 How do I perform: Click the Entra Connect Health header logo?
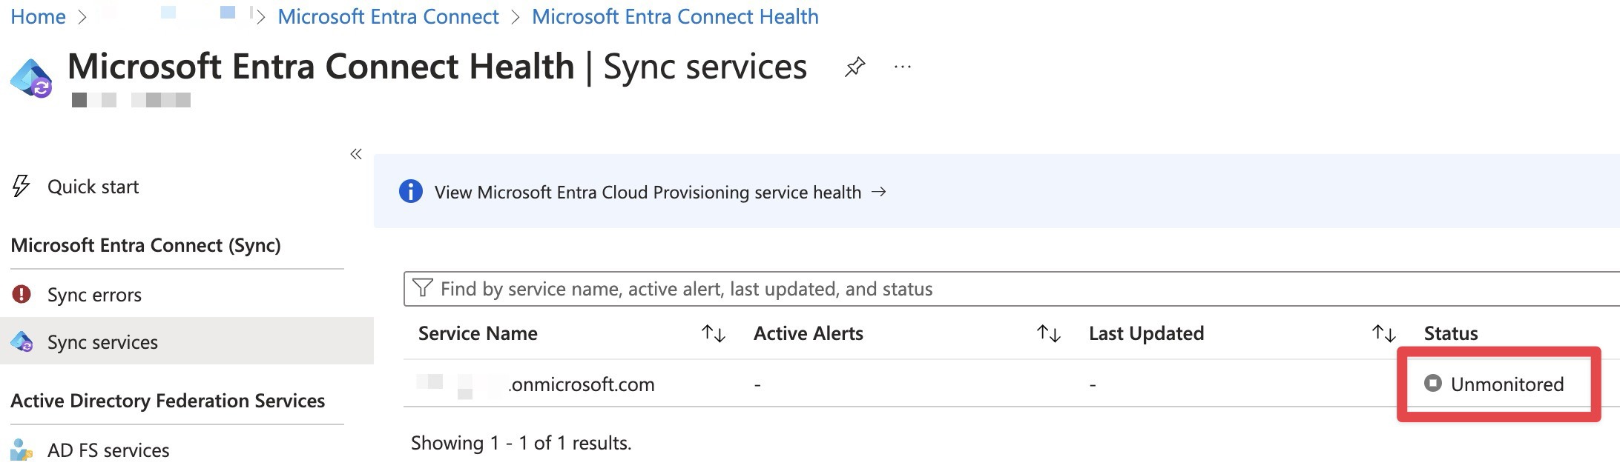(31, 78)
